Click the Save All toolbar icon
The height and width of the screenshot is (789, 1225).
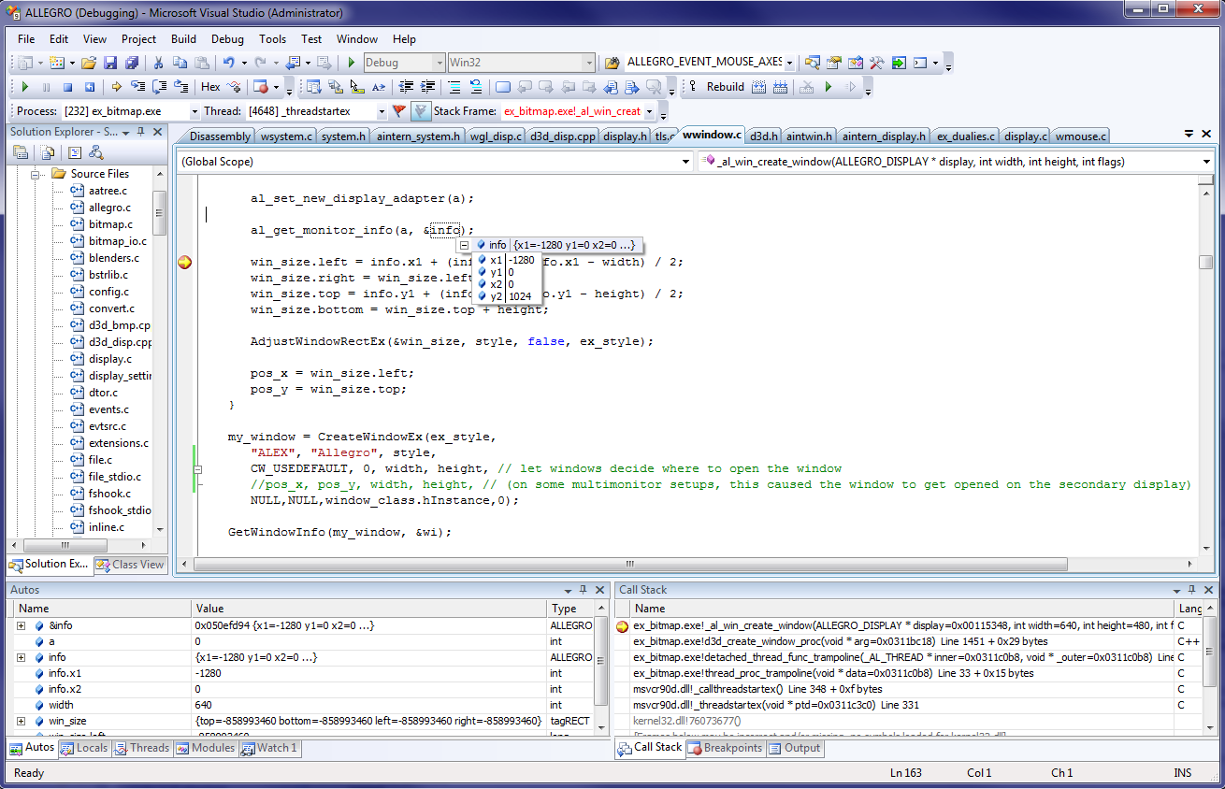131,63
